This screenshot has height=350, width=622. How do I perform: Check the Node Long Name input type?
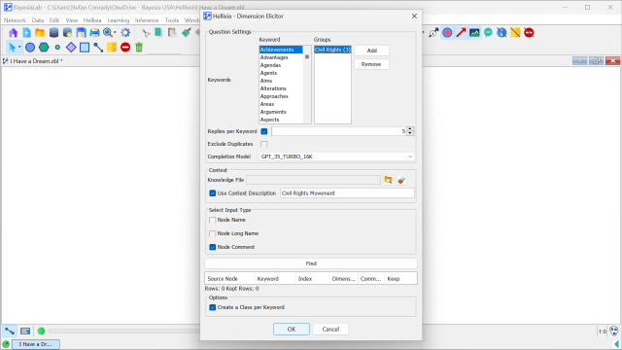(x=213, y=233)
